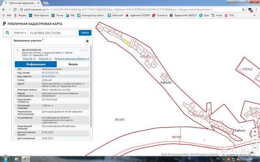Open the Твой Иркутск bookmark

pos(39,15)
